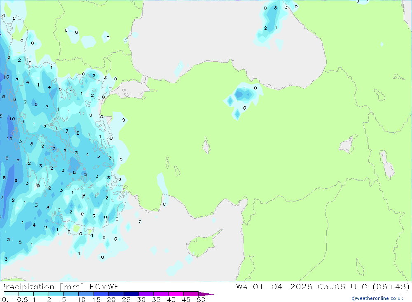This screenshot has height=302, width=412.
Task: Click the '50' legend scale label
Action: point(201,300)
